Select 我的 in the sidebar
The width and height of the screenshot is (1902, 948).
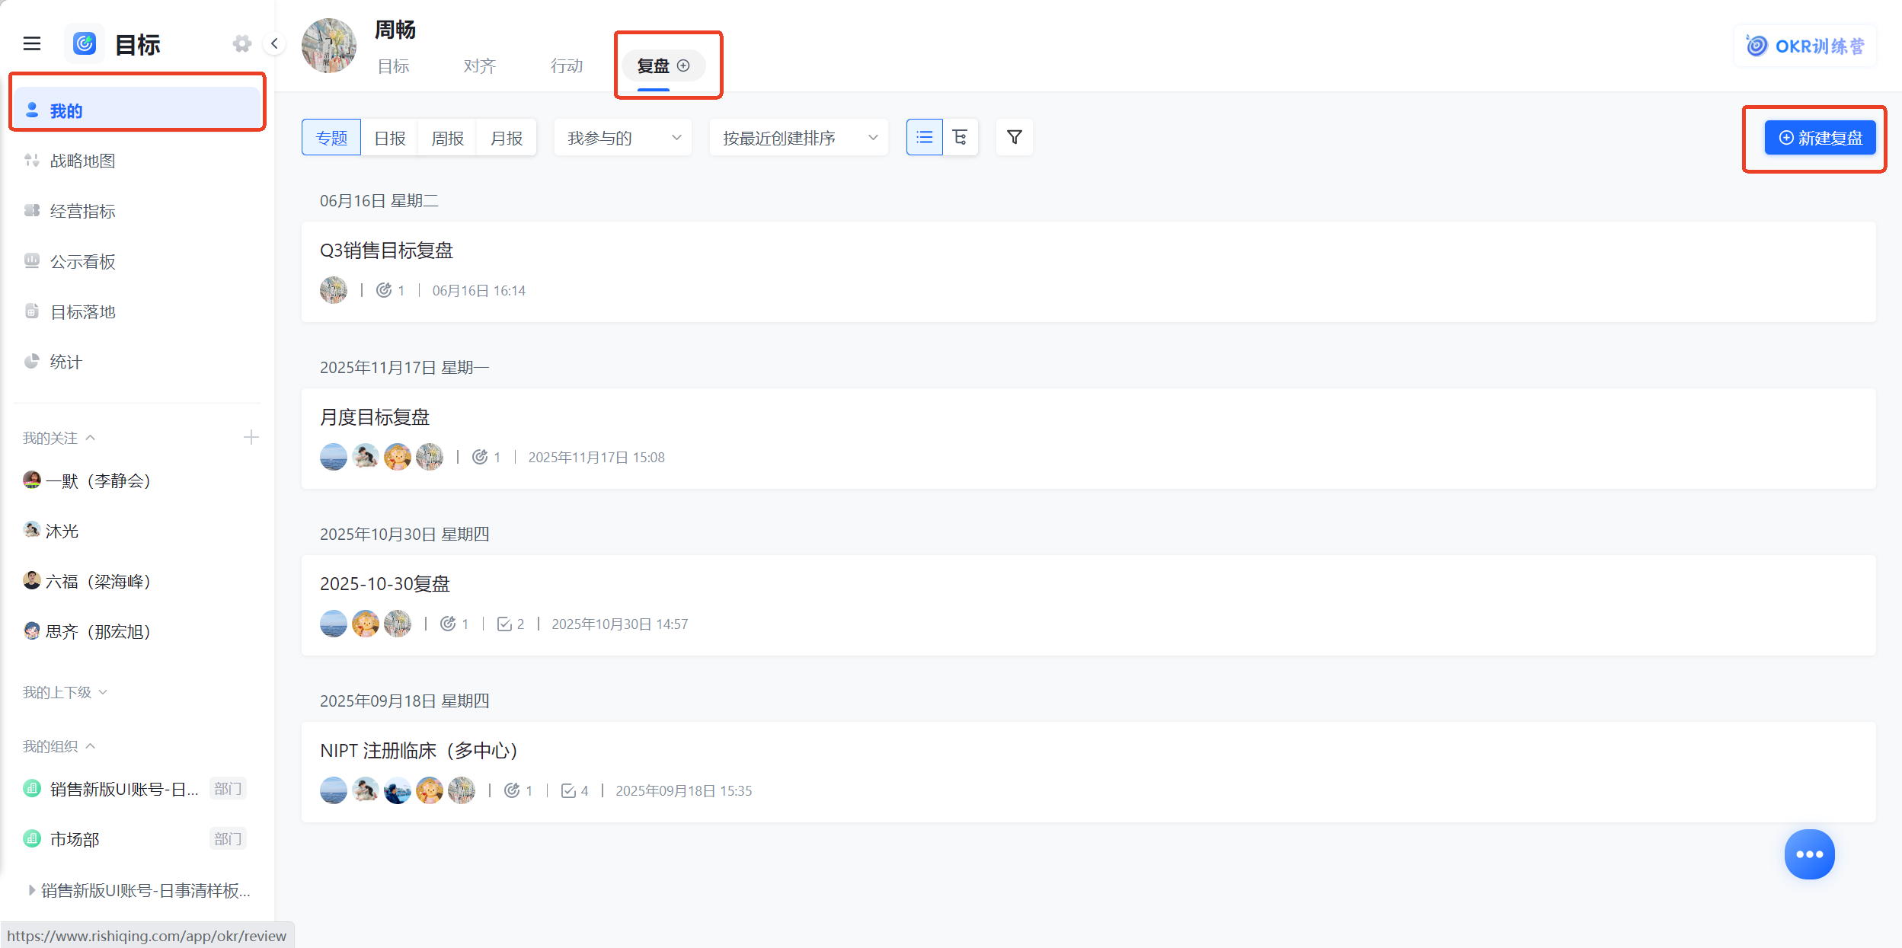(137, 110)
